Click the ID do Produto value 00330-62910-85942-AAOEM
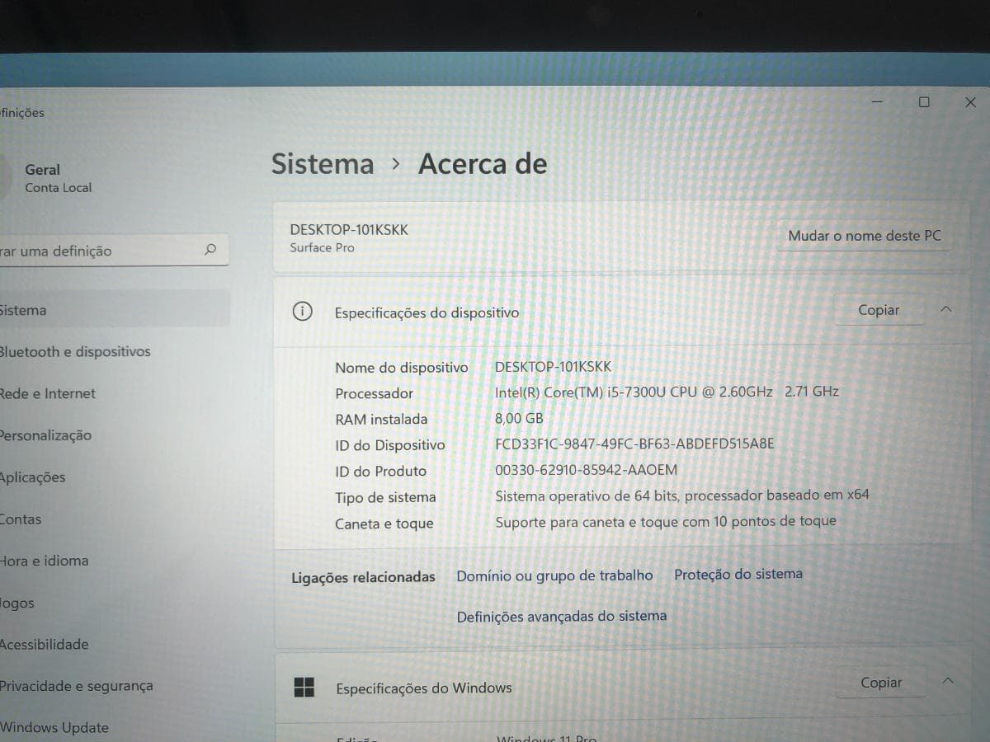This screenshot has height=742, width=990. coord(586,470)
